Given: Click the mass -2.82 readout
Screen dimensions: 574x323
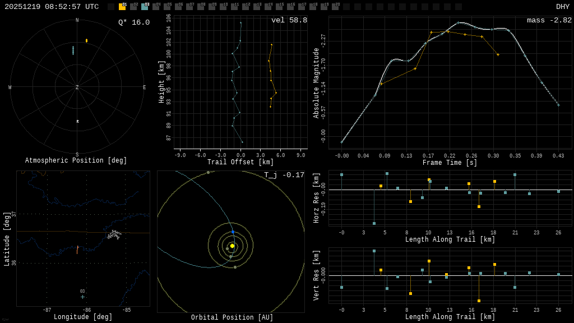Looking at the screenshot, I should [x=549, y=20].
